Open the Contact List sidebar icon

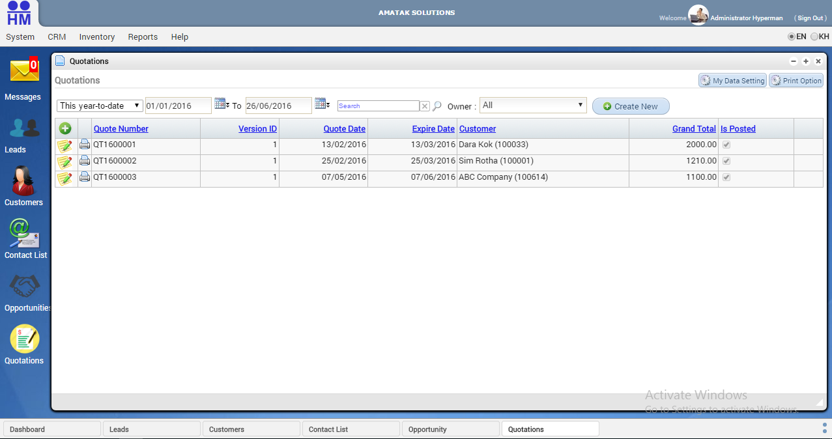coord(24,233)
